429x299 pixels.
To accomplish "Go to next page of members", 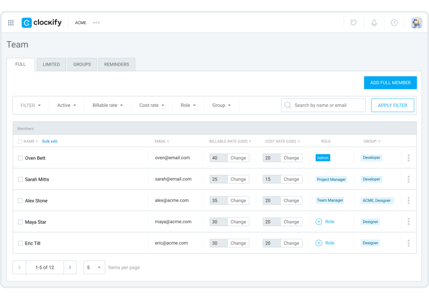I will pyautogui.click(x=70, y=267).
